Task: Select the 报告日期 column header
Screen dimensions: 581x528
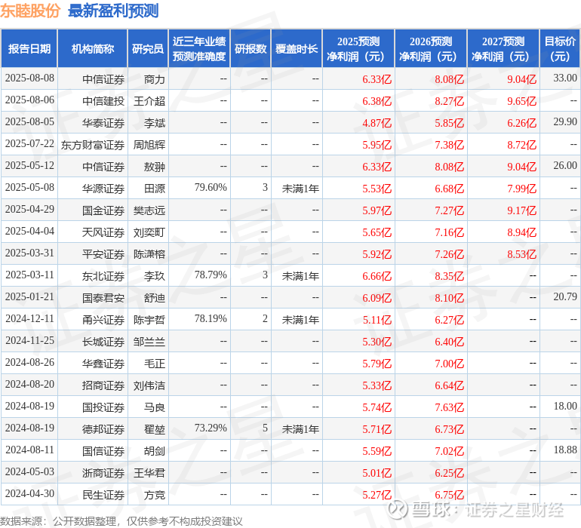Action: pyautogui.click(x=29, y=48)
